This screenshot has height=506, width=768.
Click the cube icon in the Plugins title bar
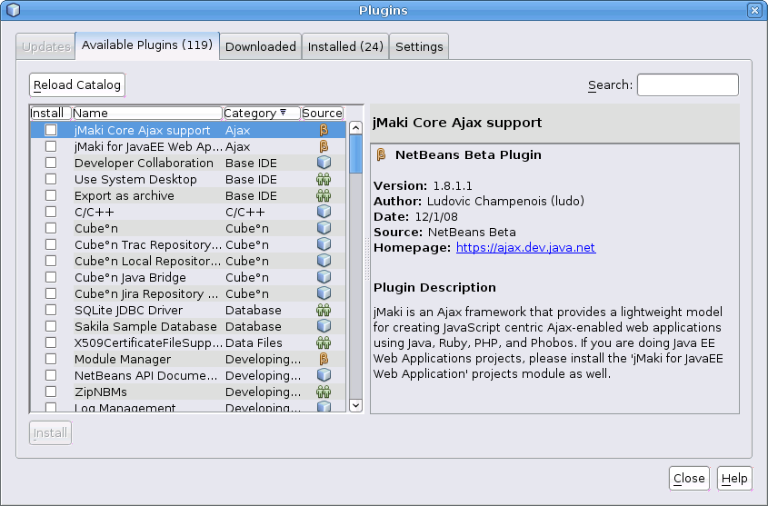[x=14, y=10]
